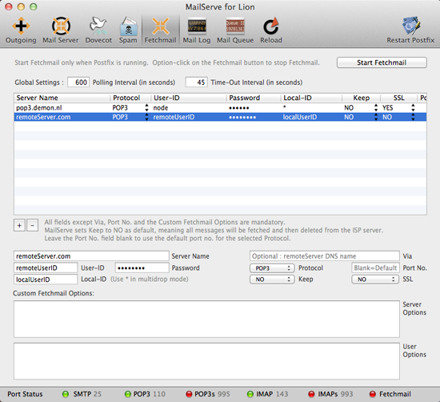Open the Keep NO dropdown below table
The width and height of the screenshot is (440, 402).
coord(272,279)
